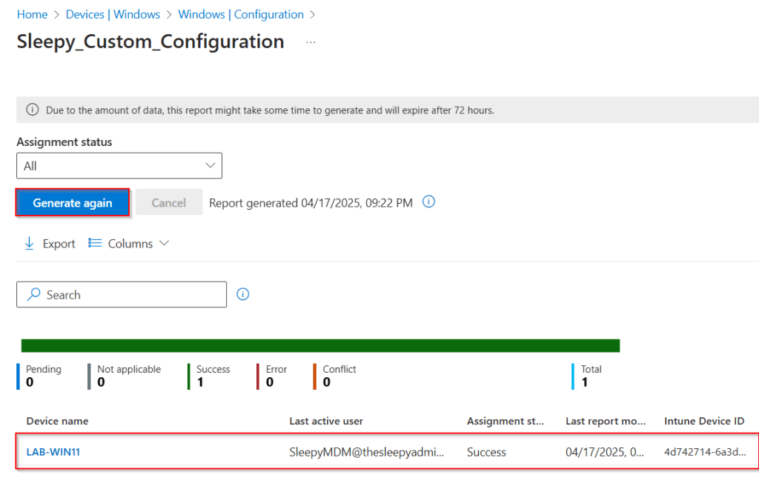Click the green success status bar

tap(320, 346)
